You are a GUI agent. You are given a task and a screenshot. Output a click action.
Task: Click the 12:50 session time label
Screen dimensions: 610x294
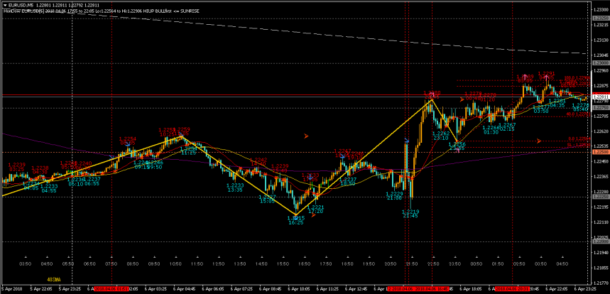pos(219,264)
